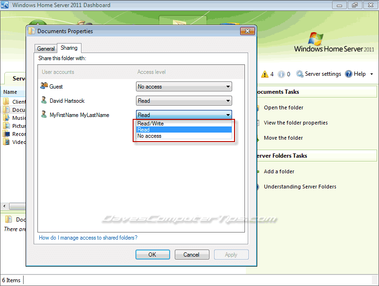Open informational alerts icon showing 0

281,74
